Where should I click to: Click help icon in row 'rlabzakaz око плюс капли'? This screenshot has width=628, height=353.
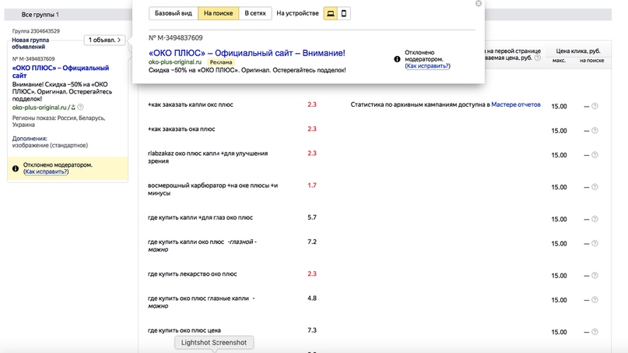595,155
